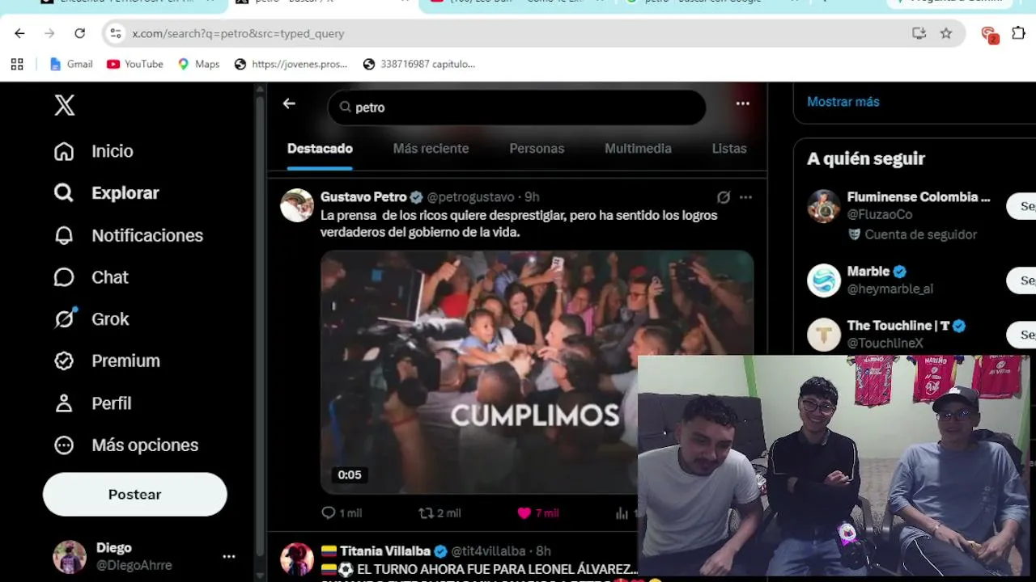Image resolution: width=1036 pixels, height=582 pixels.
Task: Click the Gustavo Petro display name
Action: (363, 197)
